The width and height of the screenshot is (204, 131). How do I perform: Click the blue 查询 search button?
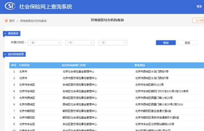click(x=166, y=43)
